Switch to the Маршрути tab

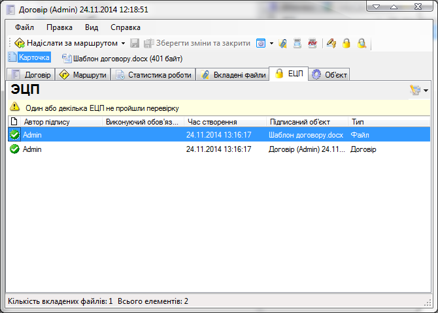82,75
